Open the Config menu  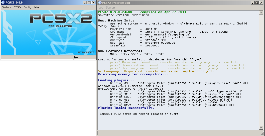click(x=28, y=7)
